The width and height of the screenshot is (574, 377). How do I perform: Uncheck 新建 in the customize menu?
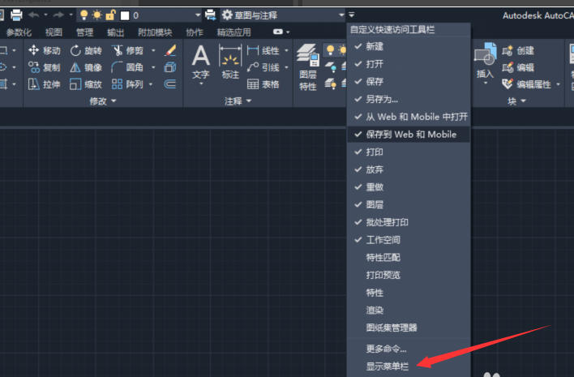[x=408, y=46]
